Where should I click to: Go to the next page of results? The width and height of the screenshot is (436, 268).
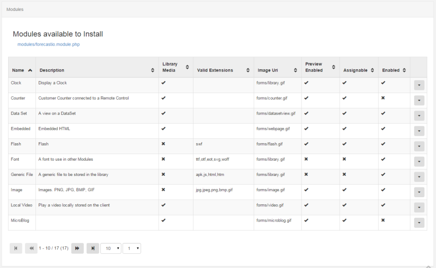(x=77, y=248)
